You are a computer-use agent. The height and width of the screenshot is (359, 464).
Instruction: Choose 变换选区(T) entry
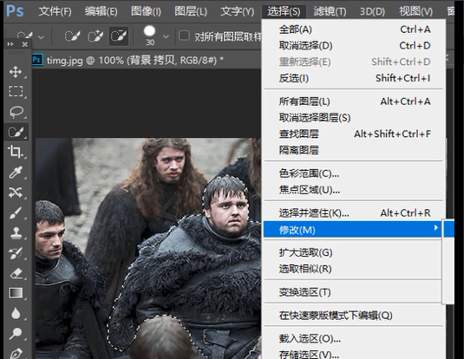click(x=352, y=292)
